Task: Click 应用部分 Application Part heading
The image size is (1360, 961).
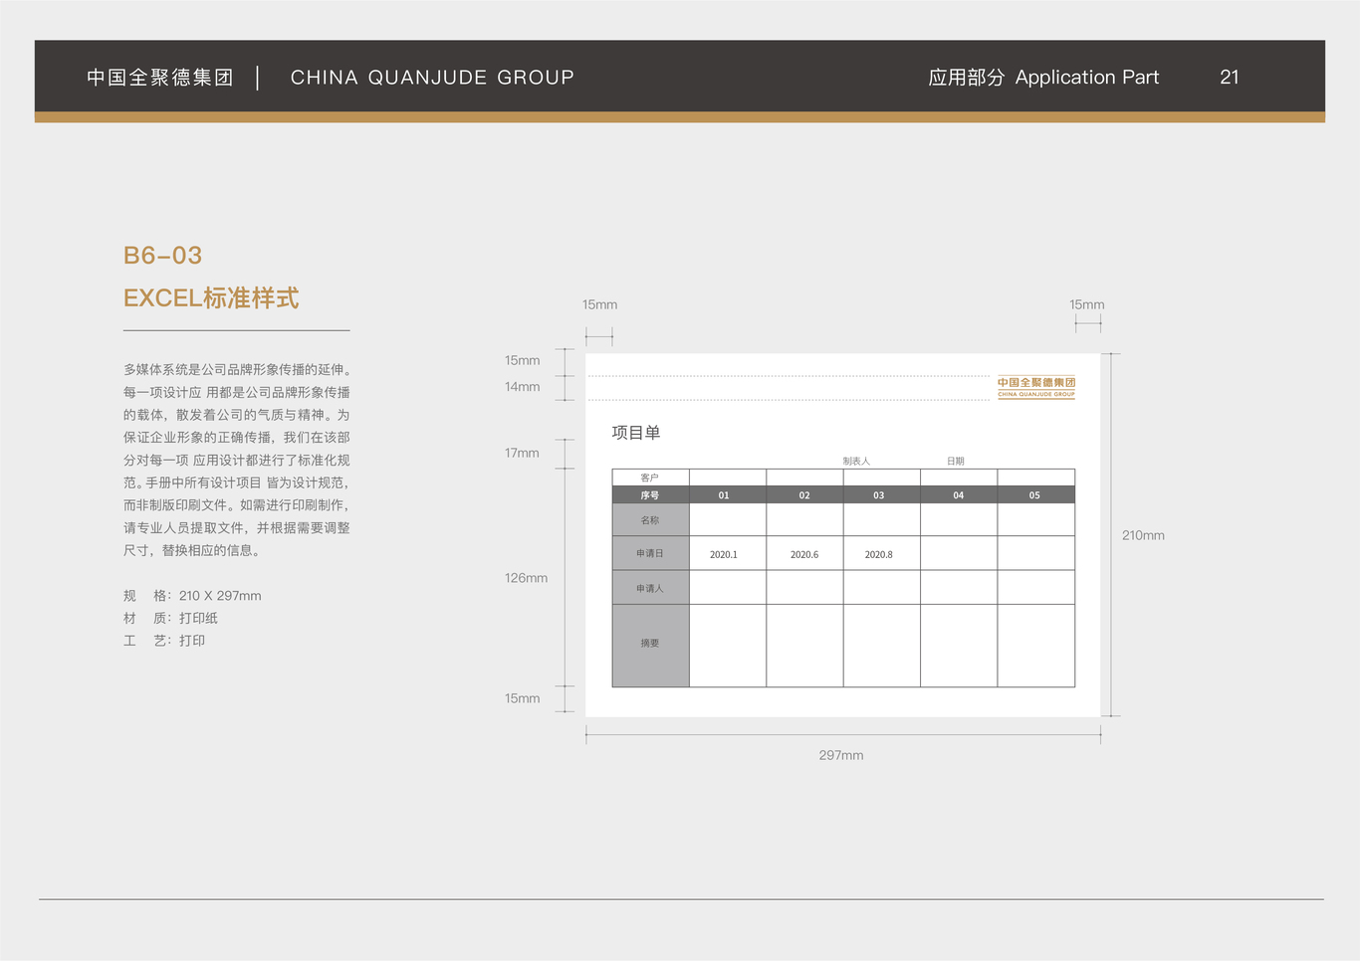Action: click(1043, 78)
